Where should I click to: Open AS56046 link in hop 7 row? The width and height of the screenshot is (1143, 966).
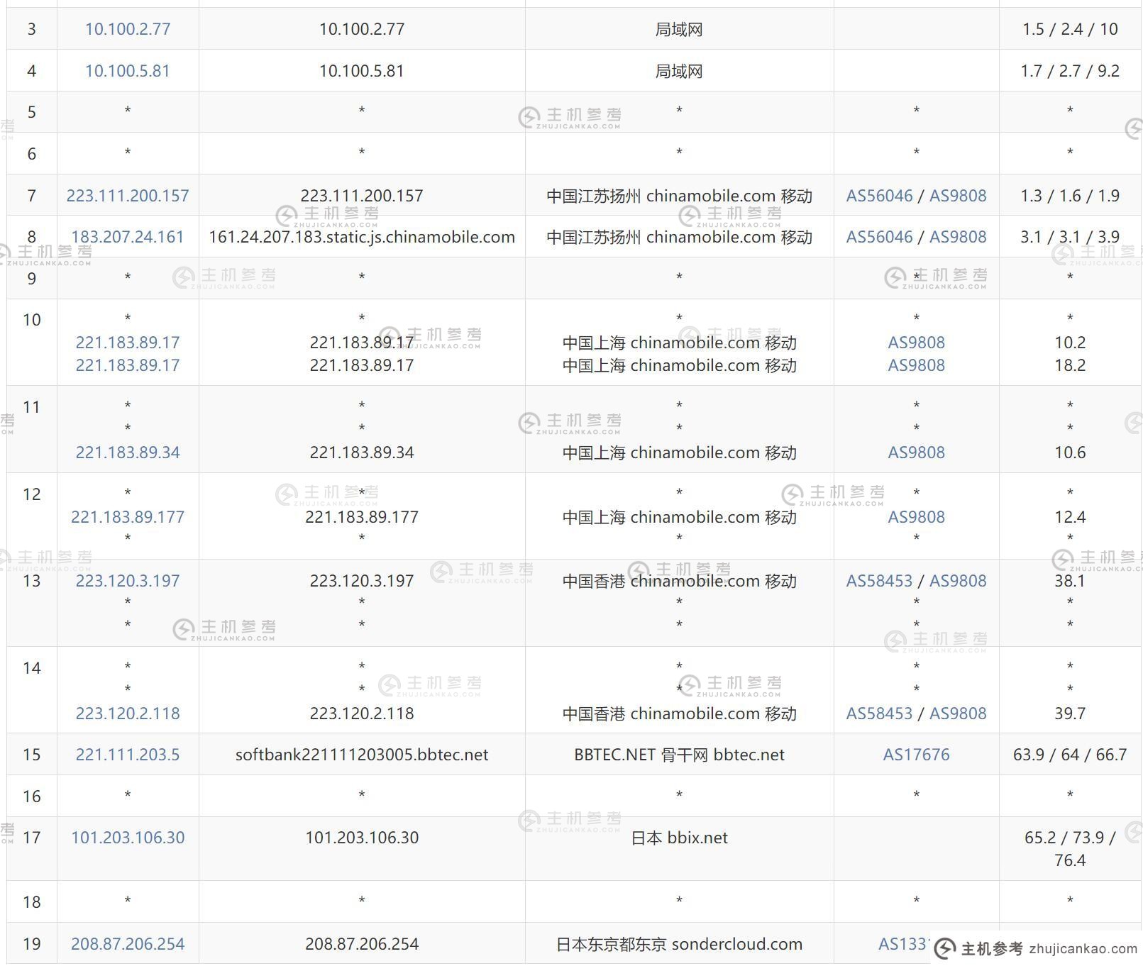pyautogui.click(x=879, y=196)
